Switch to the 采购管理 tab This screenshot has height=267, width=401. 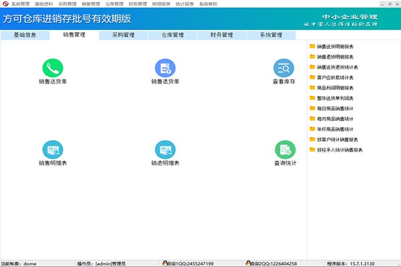point(123,35)
